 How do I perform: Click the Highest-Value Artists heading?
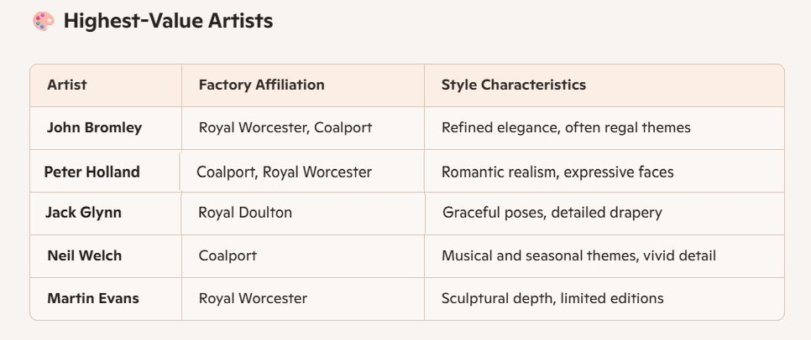168,22
